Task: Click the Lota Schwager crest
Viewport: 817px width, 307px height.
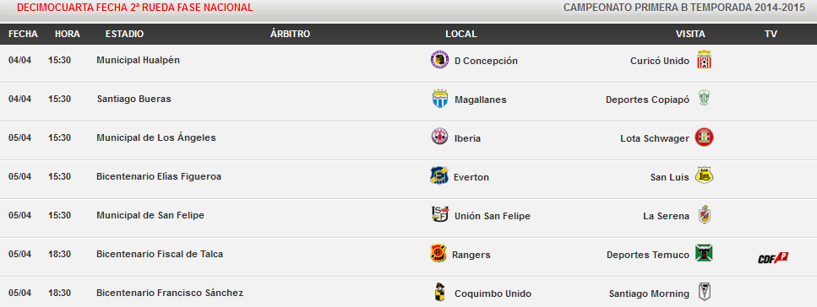Action: 704,137
